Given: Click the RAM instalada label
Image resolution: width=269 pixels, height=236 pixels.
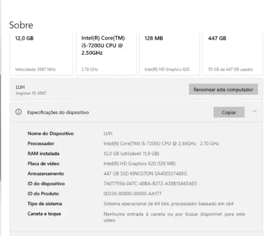Looking at the screenshot, I should click(43, 153).
